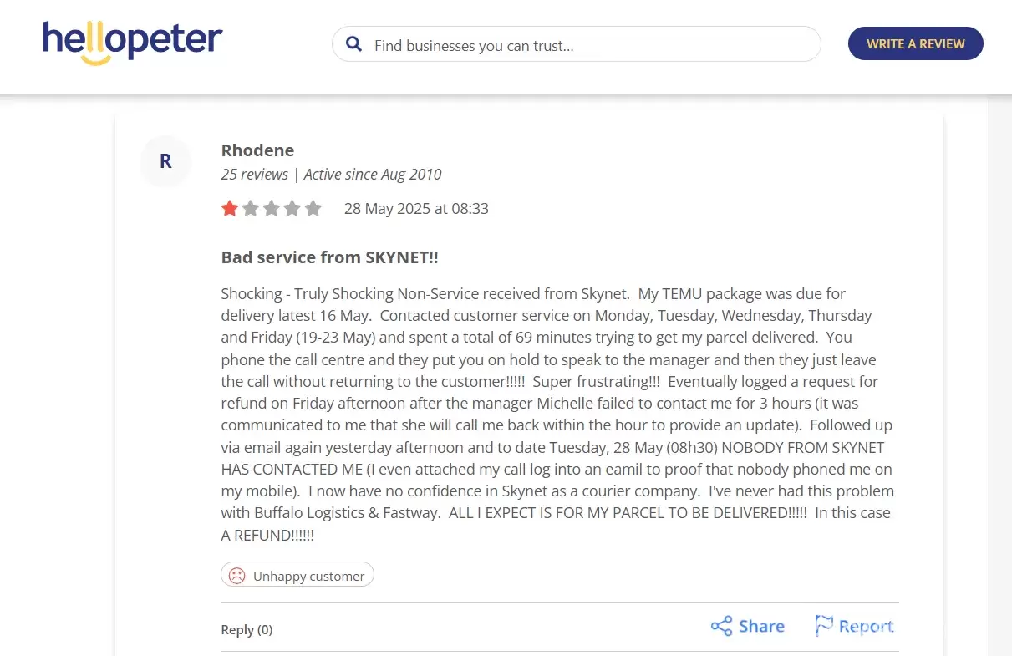Click the hellopeter logo
Image resolution: width=1012 pixels, height=656 pixels.
[x=133, y=43]
